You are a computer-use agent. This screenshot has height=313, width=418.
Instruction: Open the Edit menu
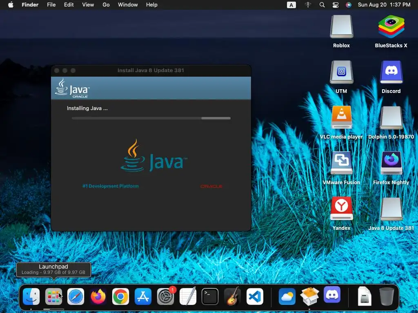tap(69, 5)
